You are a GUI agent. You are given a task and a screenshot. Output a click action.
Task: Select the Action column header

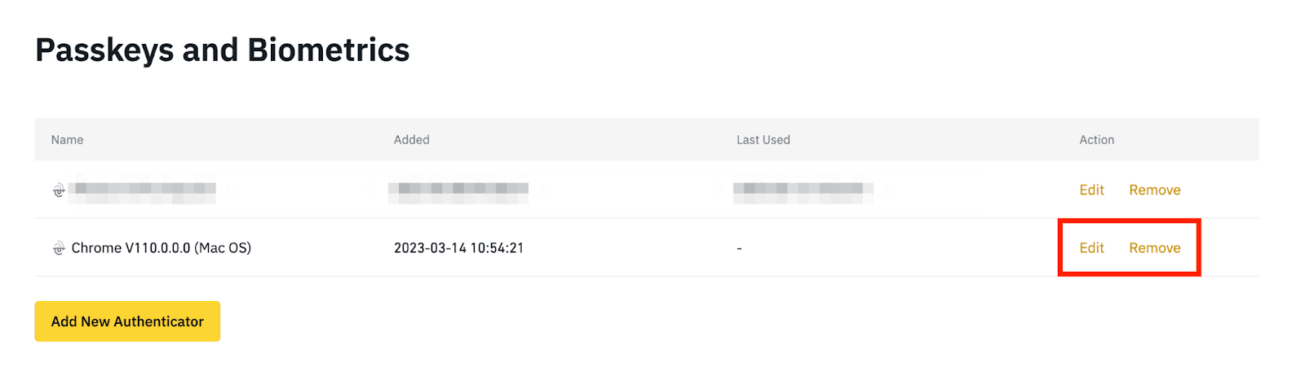(1096, 140)
